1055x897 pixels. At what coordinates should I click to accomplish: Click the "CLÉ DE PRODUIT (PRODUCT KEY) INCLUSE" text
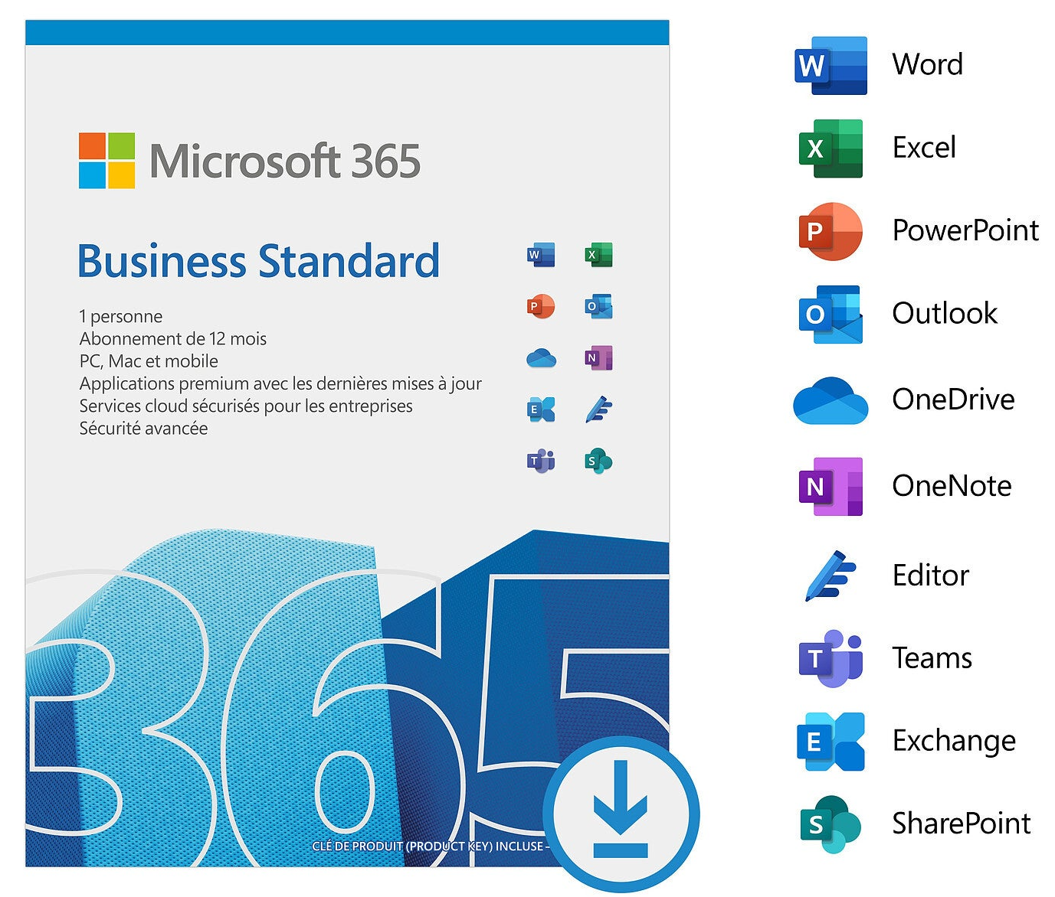(428, 846)
